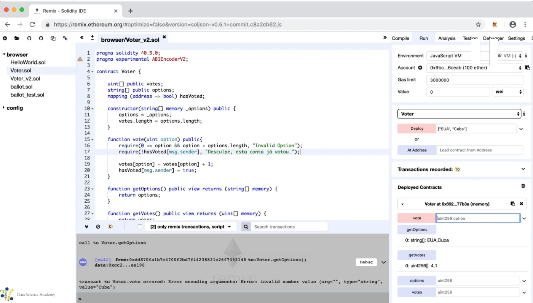Screen dimensions: 533x303
Task: Create a new file with plus icon
Action: coord(5,38)
